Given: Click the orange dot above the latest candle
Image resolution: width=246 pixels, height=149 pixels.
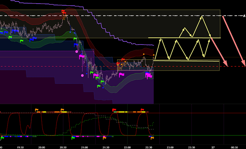Looking at the screenshot, I should [154, 55].
